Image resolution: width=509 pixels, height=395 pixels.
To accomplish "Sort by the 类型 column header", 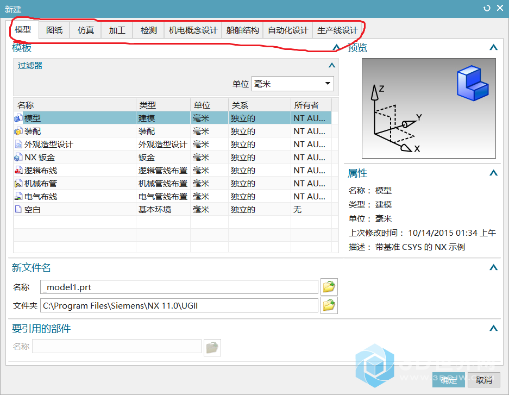I will click(163, 105).
